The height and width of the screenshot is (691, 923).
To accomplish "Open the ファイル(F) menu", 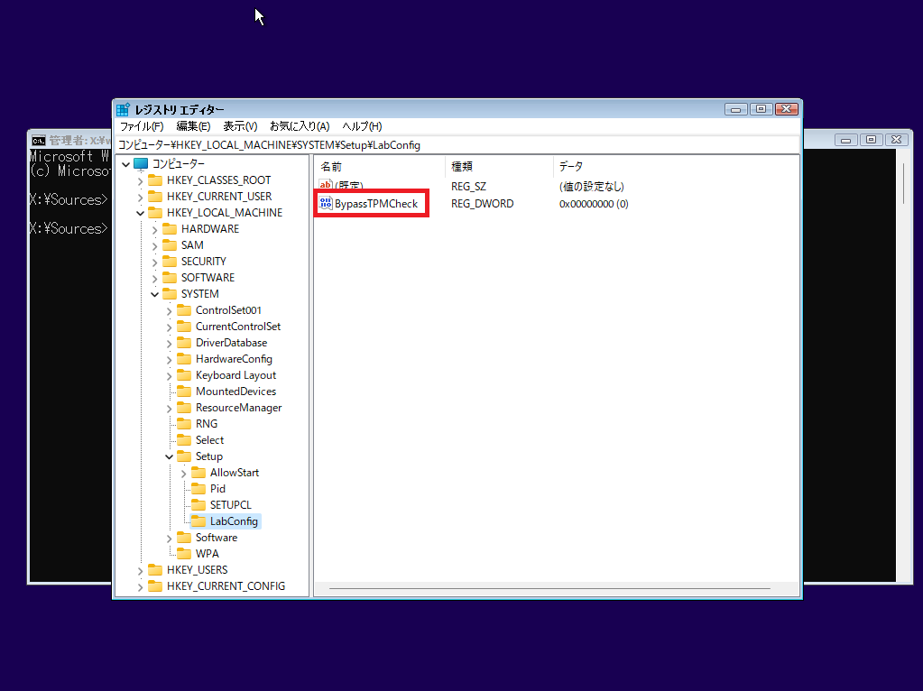I will point(142,126).
